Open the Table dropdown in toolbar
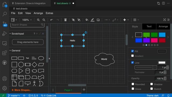This screenshot has width=172, height=97. click(136, 20)
